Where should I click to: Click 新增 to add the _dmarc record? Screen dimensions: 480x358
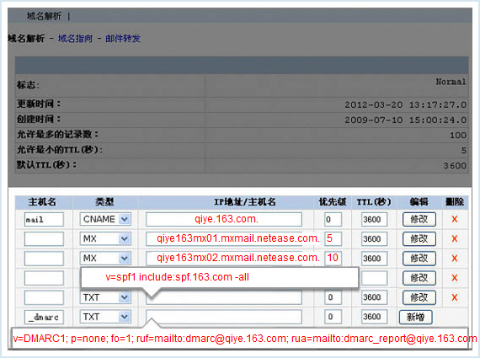[415, 317]
